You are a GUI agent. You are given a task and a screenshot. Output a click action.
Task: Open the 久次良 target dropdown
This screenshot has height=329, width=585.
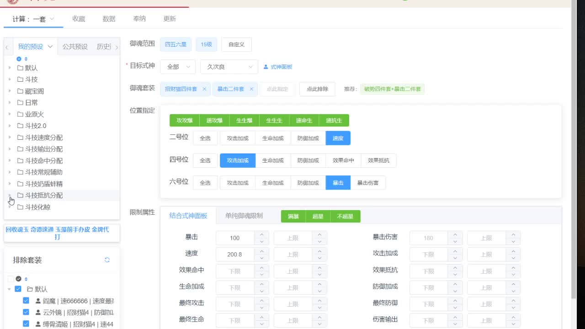point(229,67)
